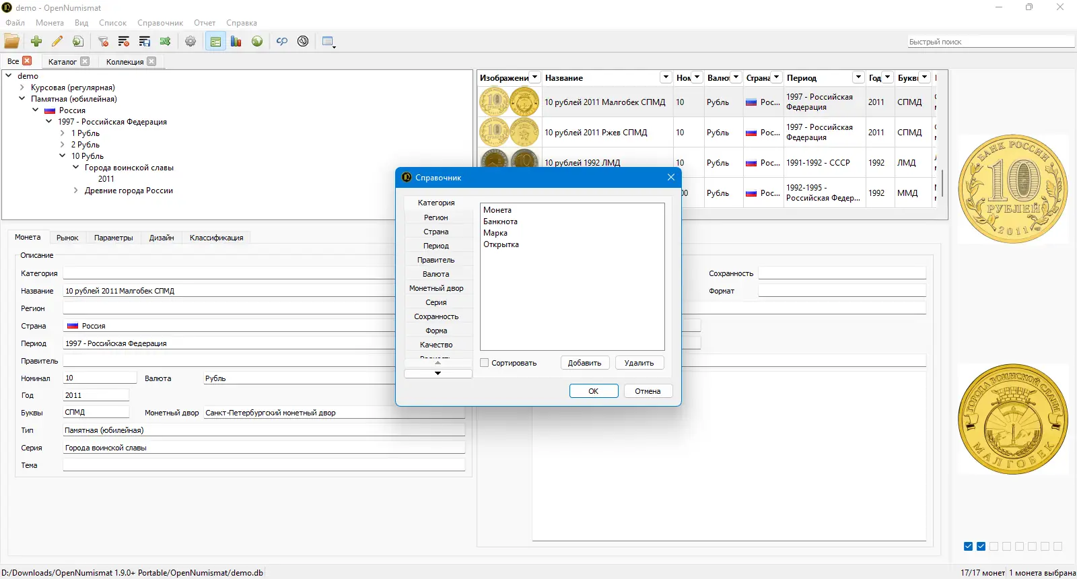Expand the 1 Рубль tree node
The width and height of the screenshot is (1077, 579).
pyautogui.click(x=63, y=133)
